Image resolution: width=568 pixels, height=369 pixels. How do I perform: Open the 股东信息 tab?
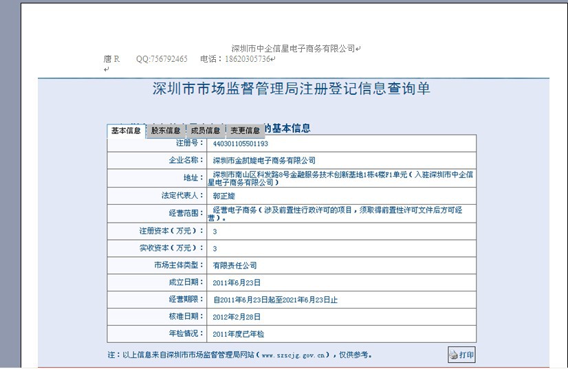coord(166,131)
